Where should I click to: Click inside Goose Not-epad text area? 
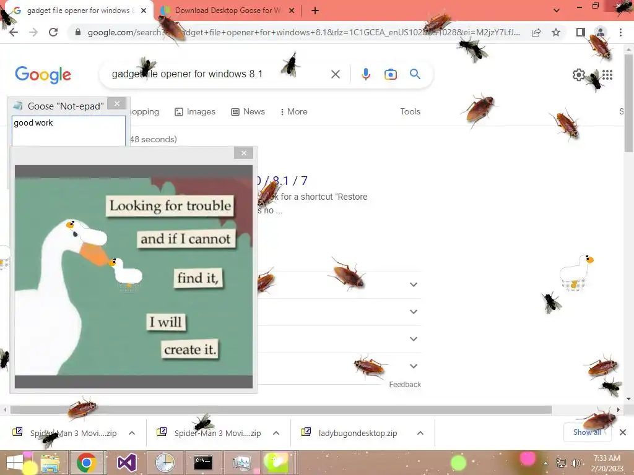coord(68,131)
